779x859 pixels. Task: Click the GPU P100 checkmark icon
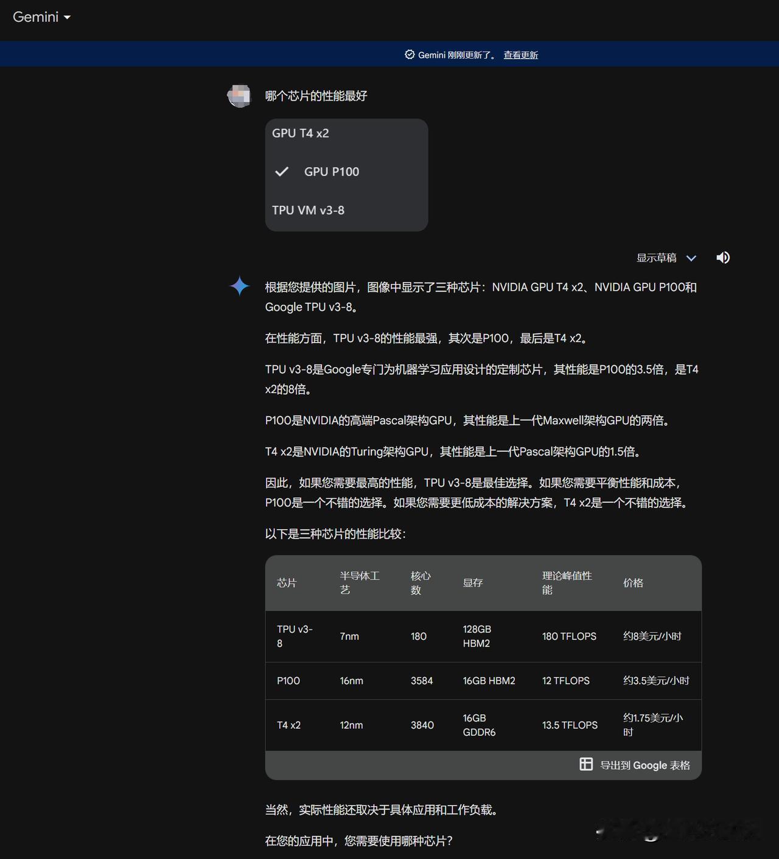[282, 172]
